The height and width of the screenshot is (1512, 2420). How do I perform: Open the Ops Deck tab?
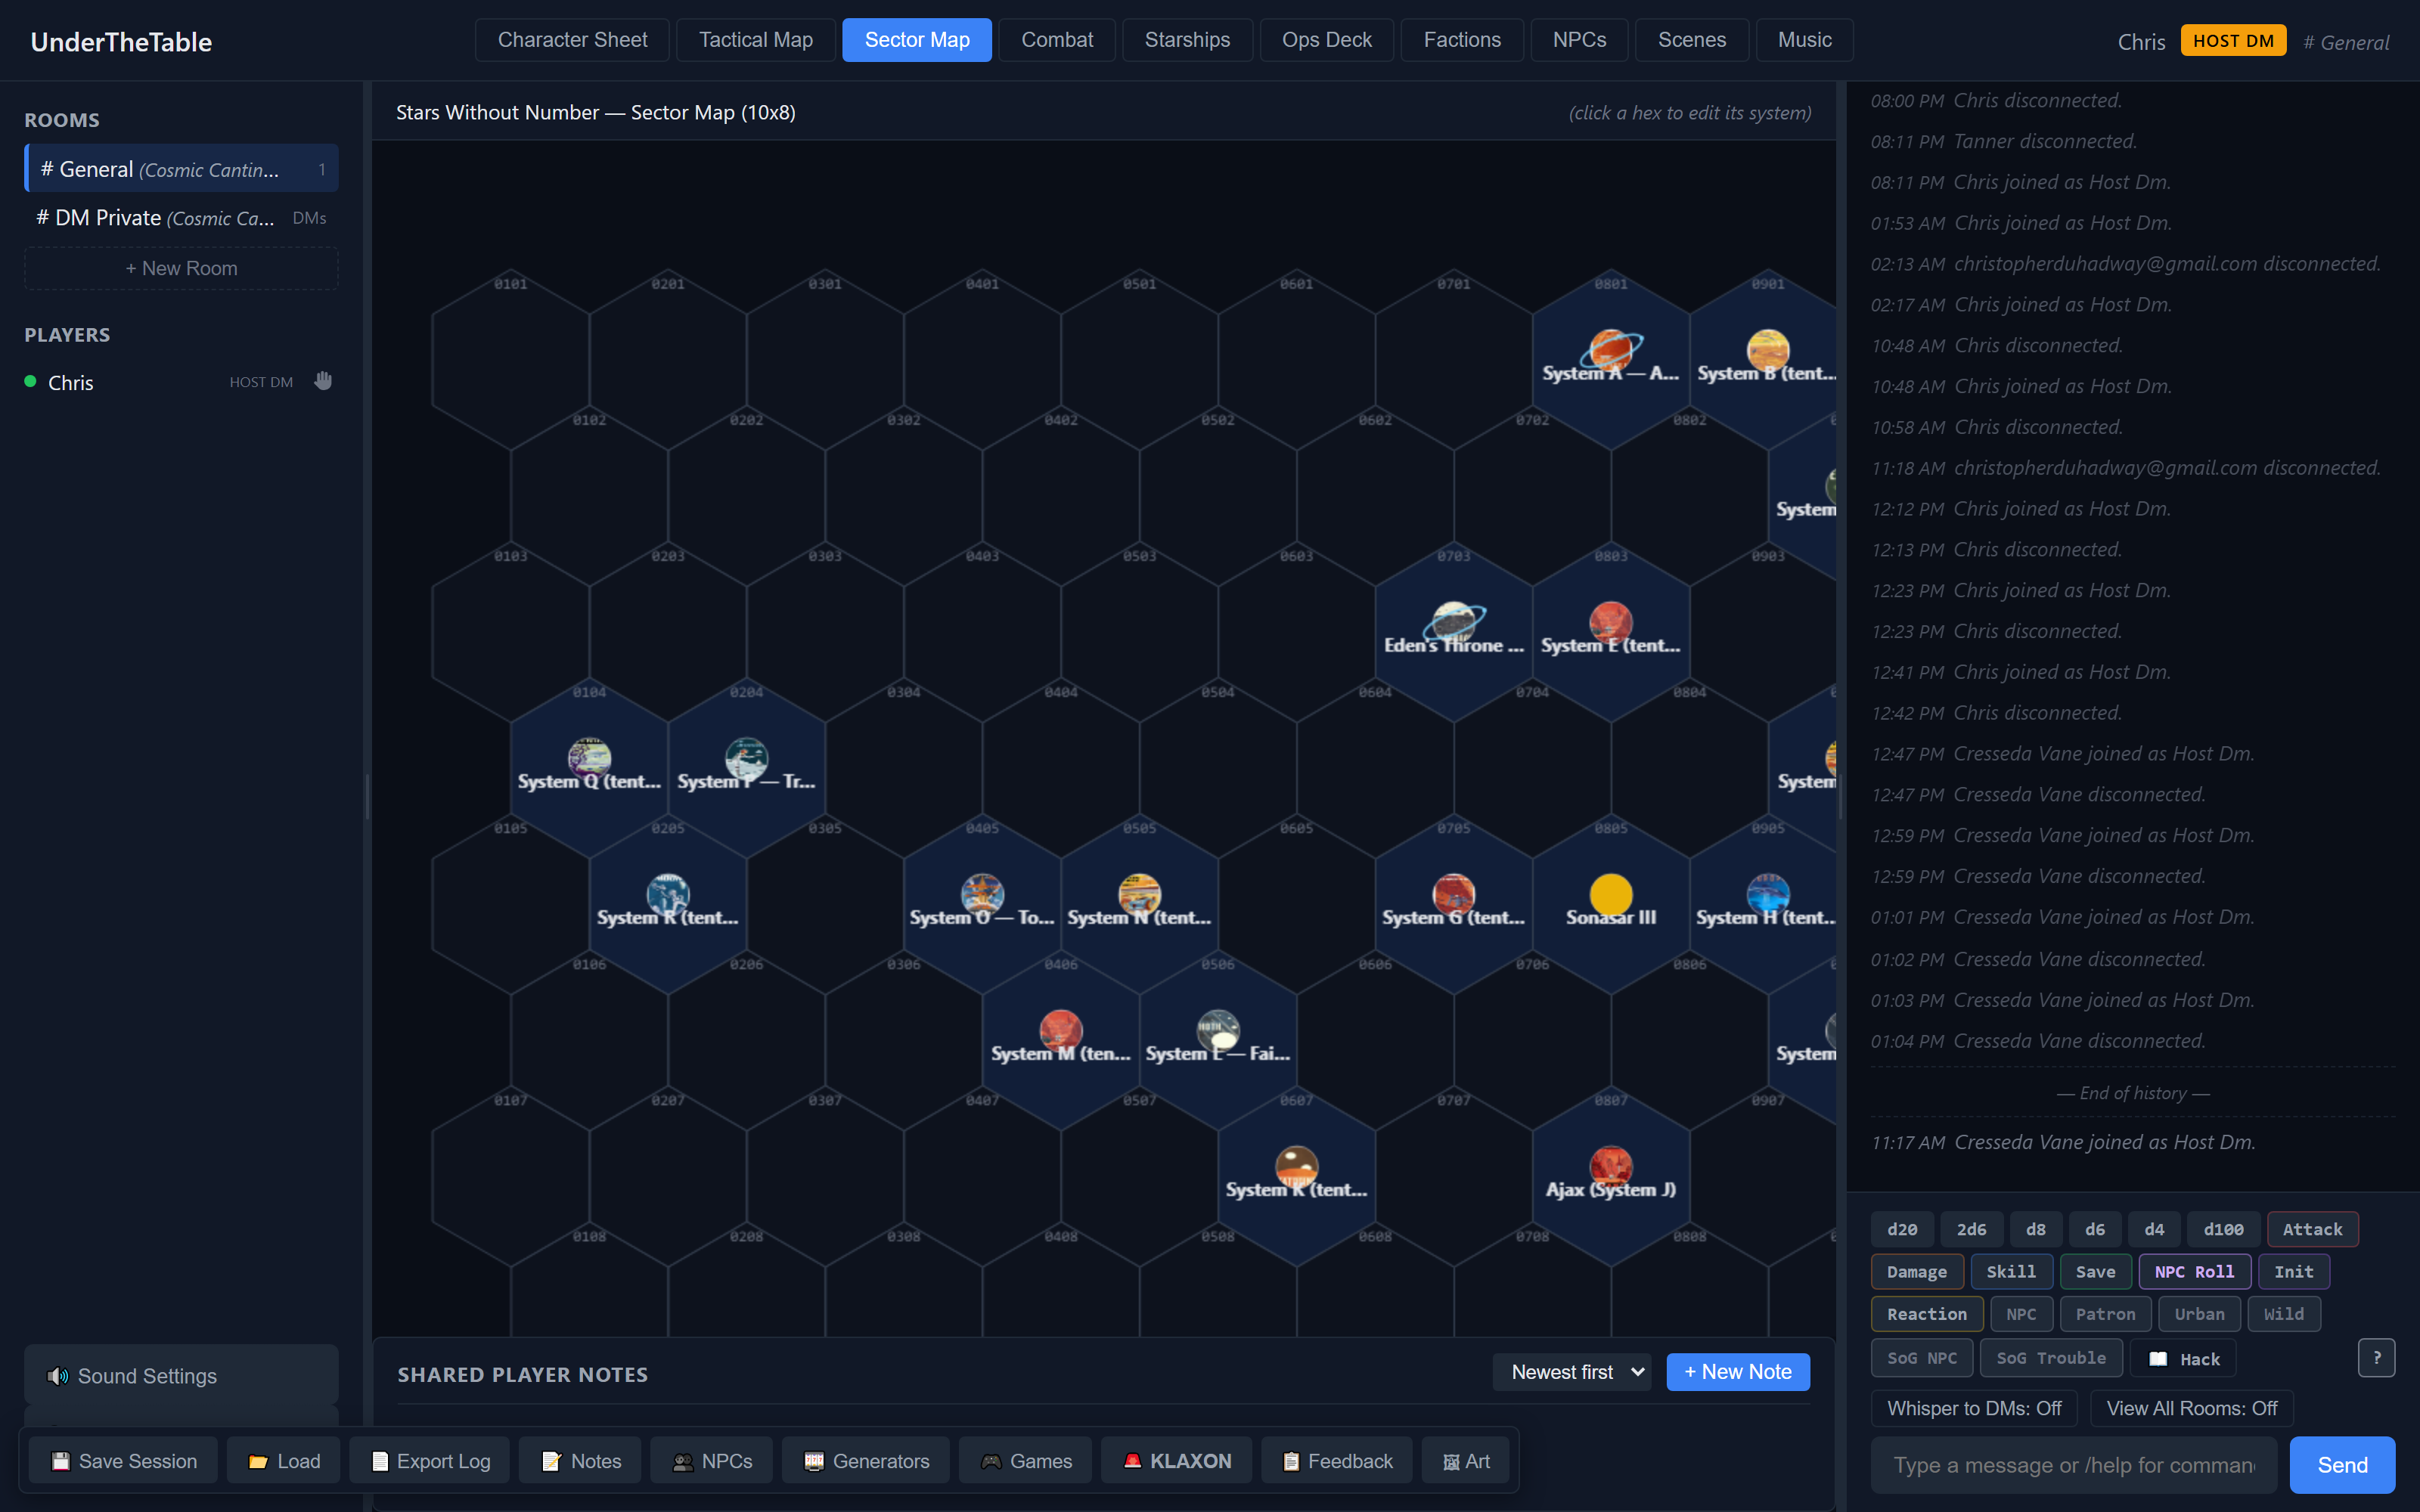[1326, 40]
